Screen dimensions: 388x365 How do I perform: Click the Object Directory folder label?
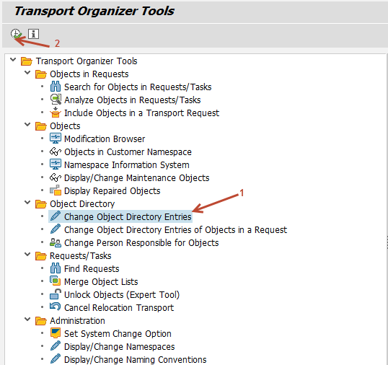82,204
